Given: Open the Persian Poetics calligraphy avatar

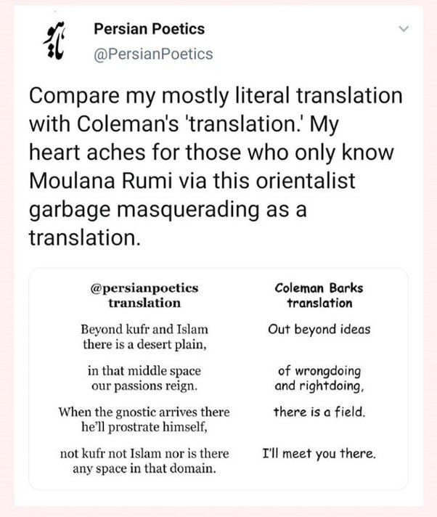Looking at the screenshot, I should 55,41.
